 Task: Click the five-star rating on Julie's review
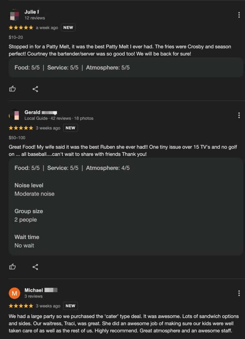(21, 28)
